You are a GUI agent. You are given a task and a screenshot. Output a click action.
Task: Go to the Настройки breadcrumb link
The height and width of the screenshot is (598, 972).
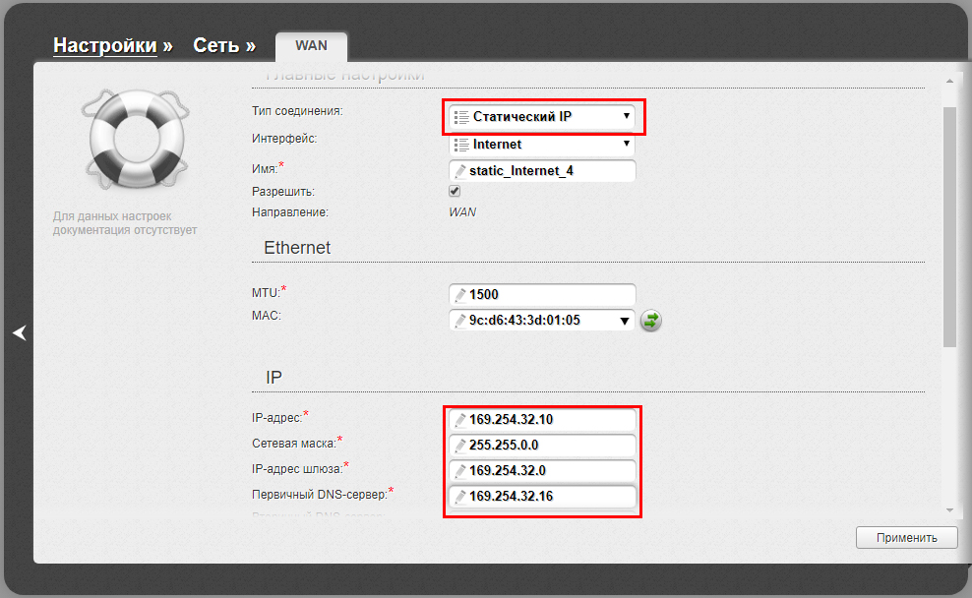[x=104, y=45]
